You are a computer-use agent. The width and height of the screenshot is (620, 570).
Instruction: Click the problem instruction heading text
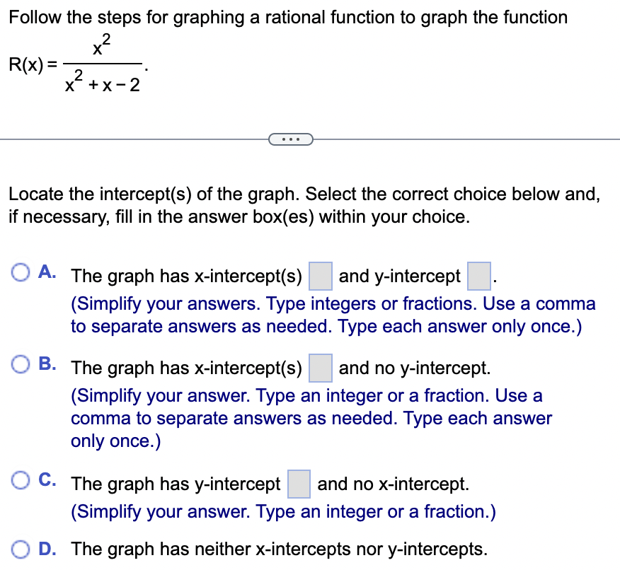coord(287,17)
